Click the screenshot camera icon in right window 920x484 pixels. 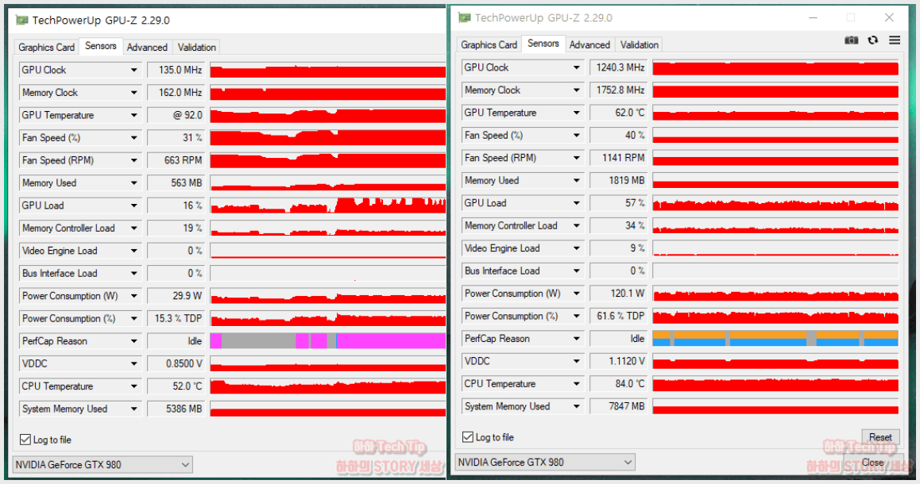852,40
